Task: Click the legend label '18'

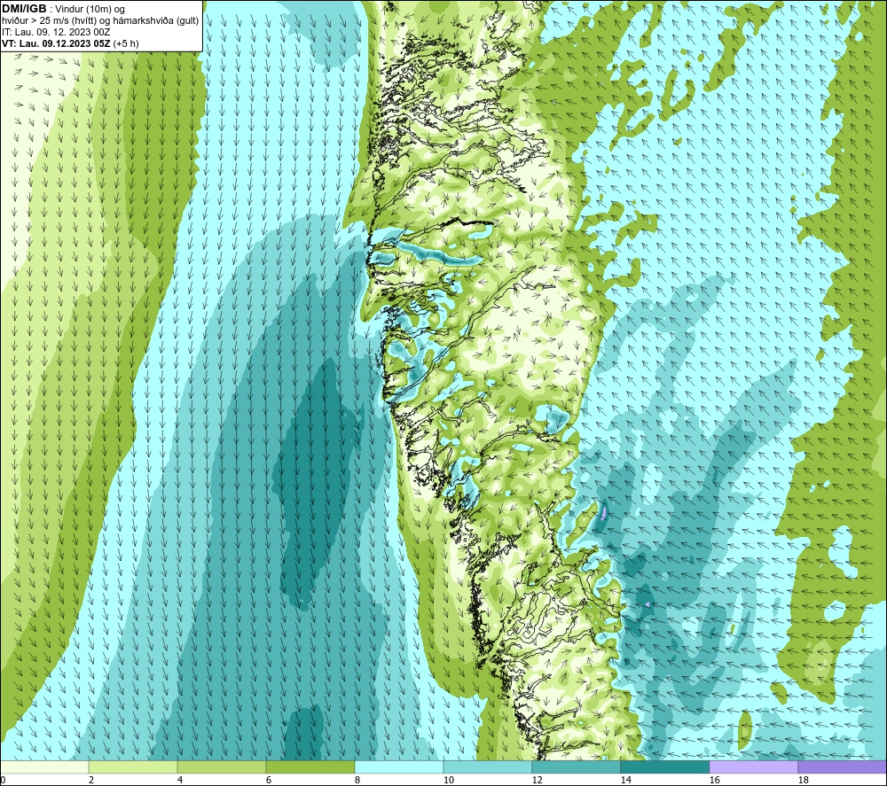Action: pyautogui.click(x=803, y=781)
